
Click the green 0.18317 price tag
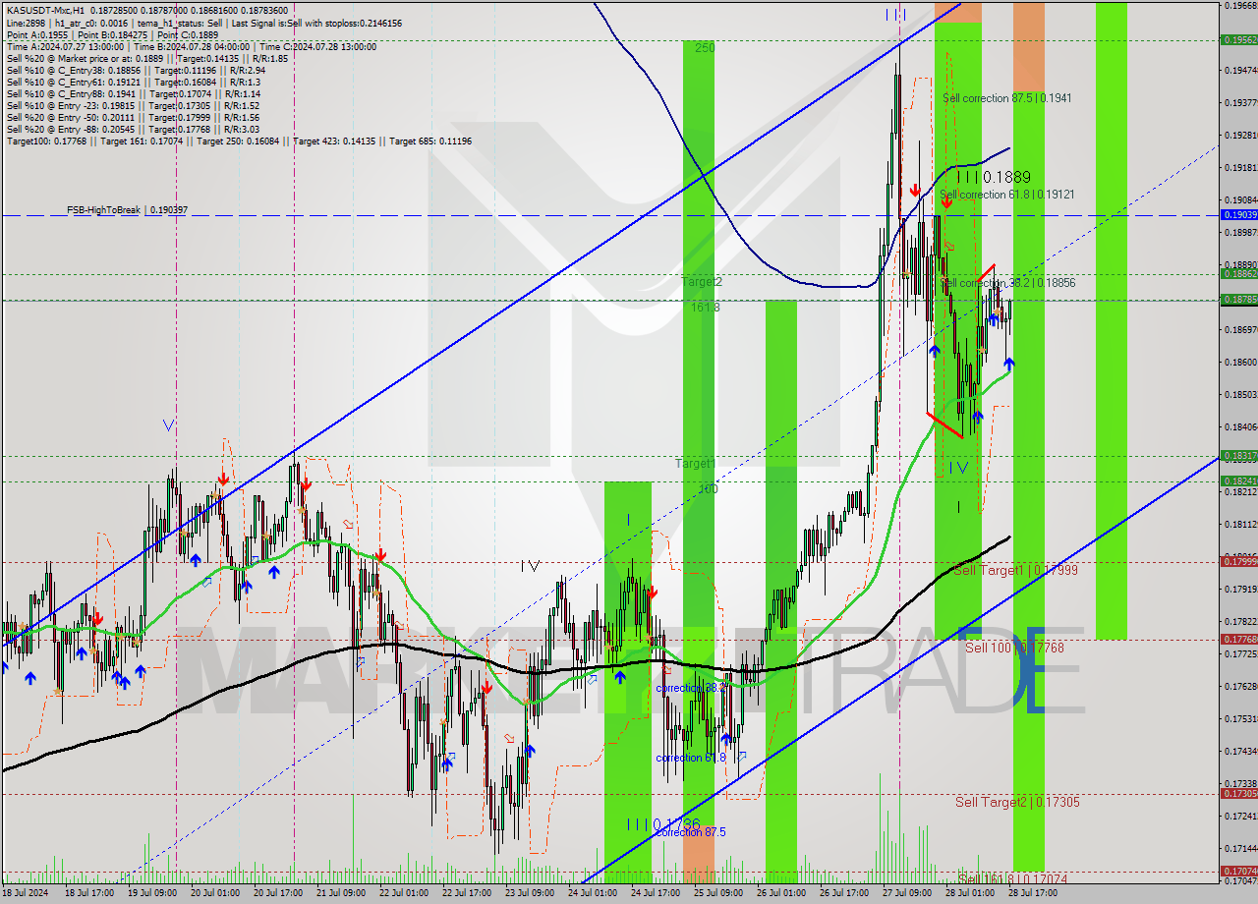click(x=1238, y=456)
